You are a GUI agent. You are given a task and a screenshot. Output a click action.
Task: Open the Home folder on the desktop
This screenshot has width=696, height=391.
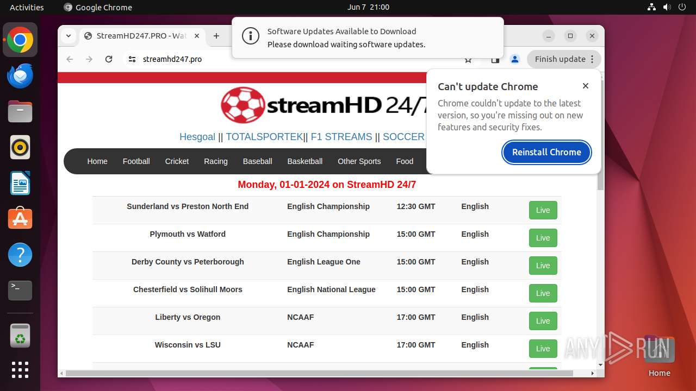point(659,357)
